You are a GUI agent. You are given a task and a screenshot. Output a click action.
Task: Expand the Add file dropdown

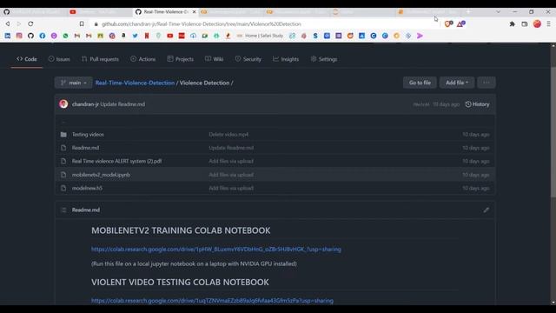click(457, 83)
